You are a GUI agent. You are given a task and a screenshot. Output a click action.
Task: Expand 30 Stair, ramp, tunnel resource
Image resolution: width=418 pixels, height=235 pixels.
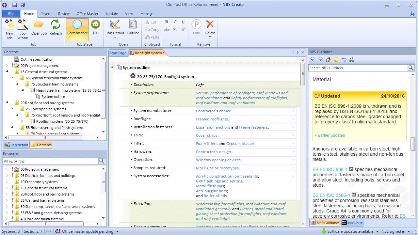7,207
